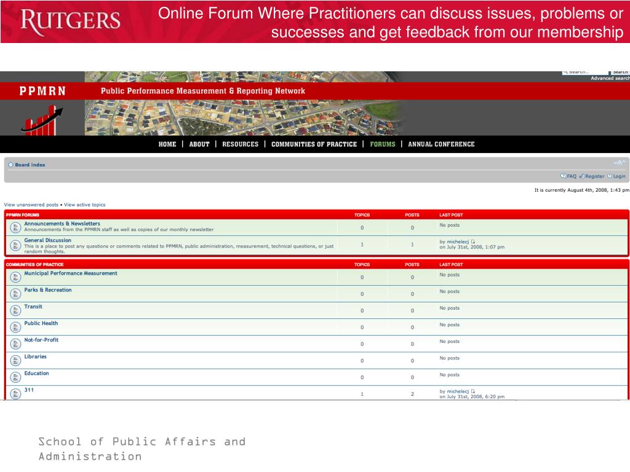Open the 311 forum
Viewport: 630px width, 472px height.
click(x=29, y=390)
